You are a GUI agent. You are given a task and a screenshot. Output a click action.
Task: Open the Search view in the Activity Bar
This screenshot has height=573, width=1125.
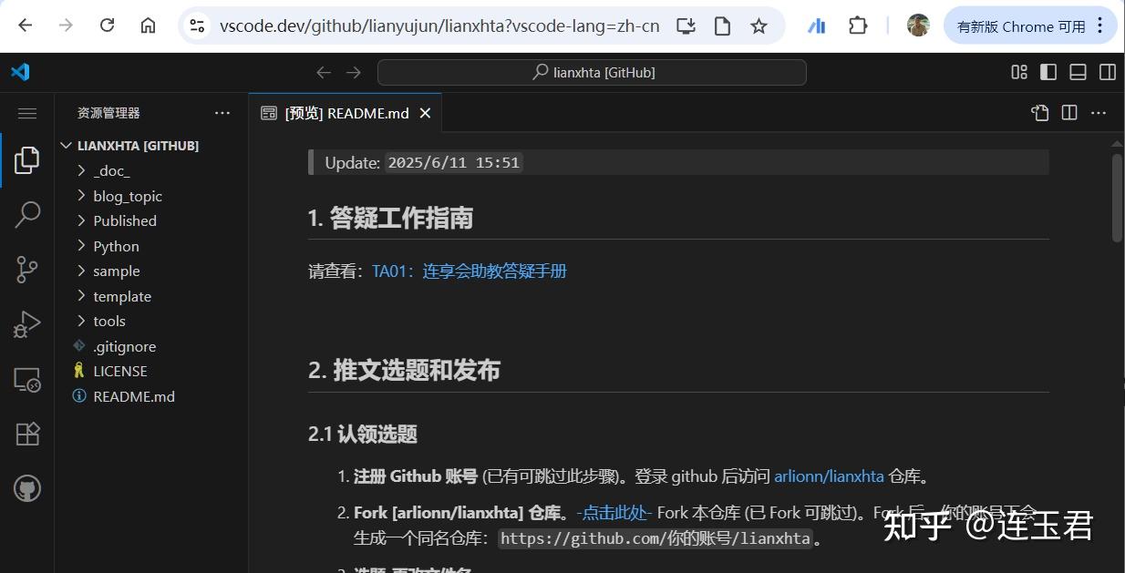tap(27, 214)
